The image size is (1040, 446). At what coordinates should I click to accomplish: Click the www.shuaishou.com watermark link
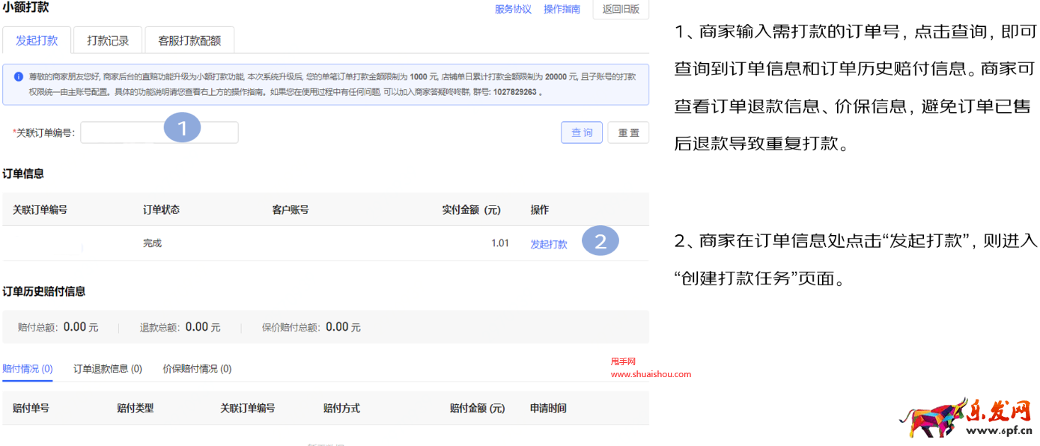[x=651, y=374]
